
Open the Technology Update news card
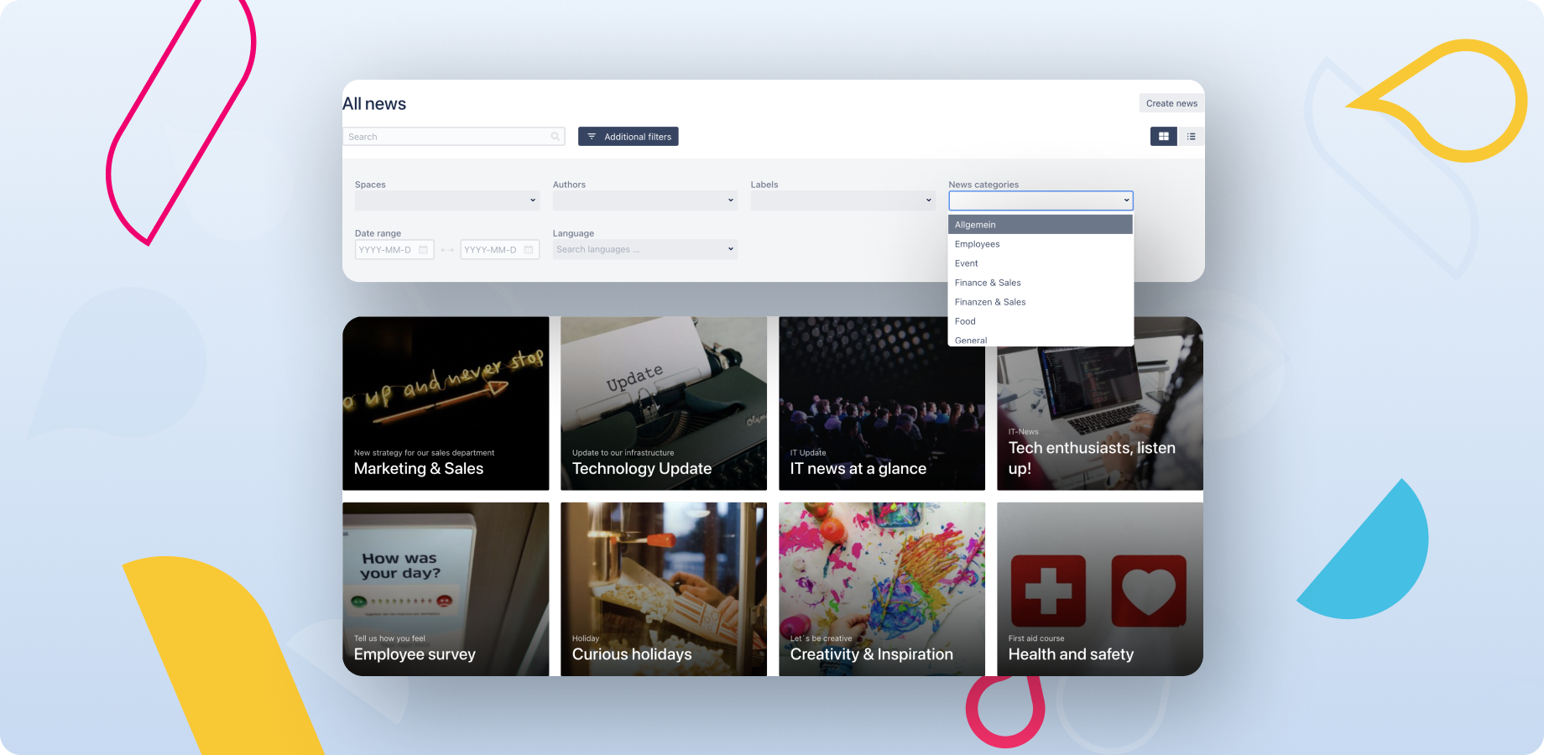664,404
